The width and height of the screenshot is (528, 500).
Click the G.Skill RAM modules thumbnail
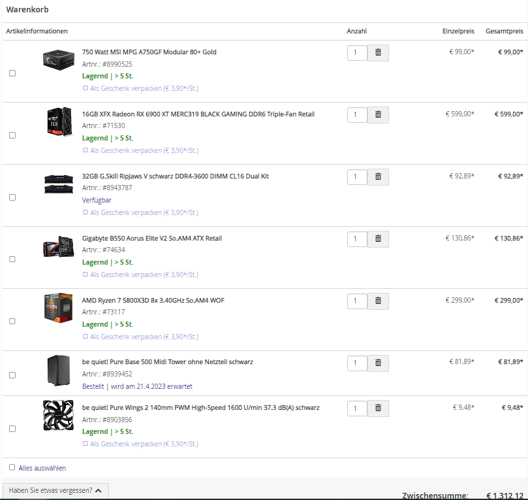(x=59, y=184)
